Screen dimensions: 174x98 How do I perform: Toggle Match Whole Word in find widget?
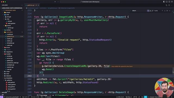click(150, 11)
